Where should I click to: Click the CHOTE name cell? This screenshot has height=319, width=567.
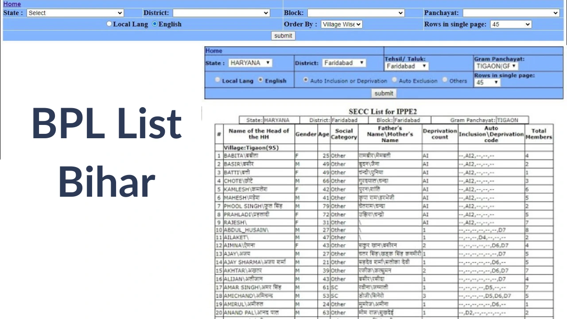pyautogui.click(x=259, y=181)
